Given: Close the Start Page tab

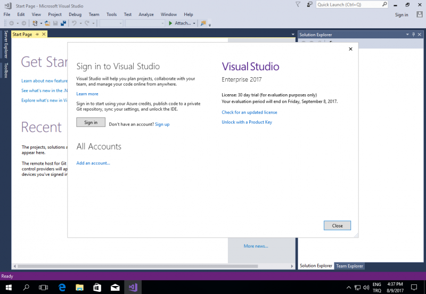Looking at the screenshot, I should (44, 34).
